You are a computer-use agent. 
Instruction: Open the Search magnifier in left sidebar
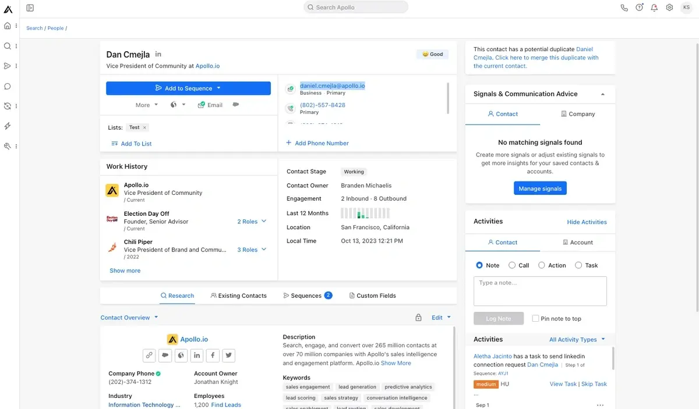pos(8,46)
